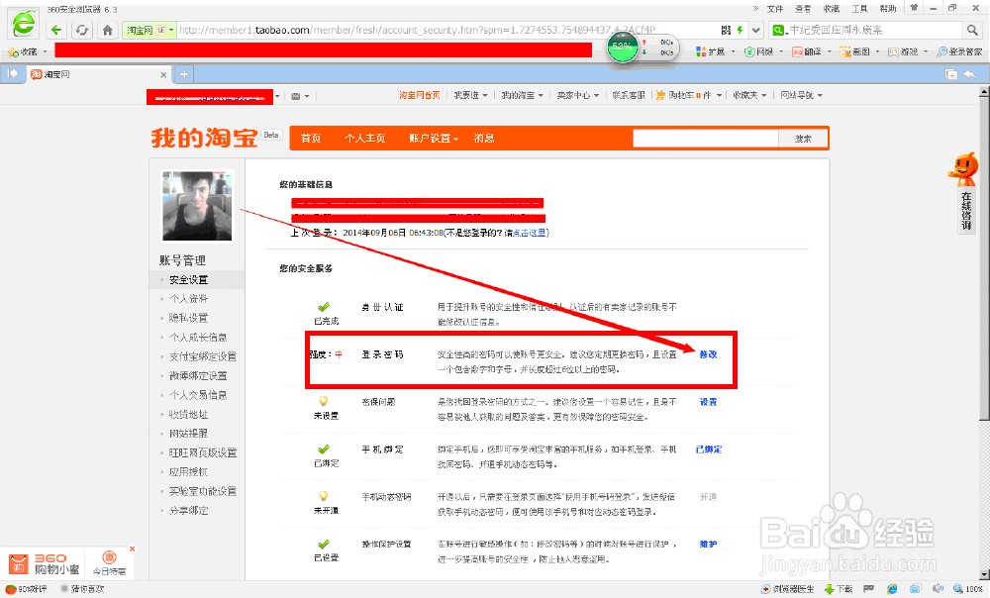Click the 好评 rating icon in status bar
This screenshot has width=990, height=598.
[x=26, y=589]
